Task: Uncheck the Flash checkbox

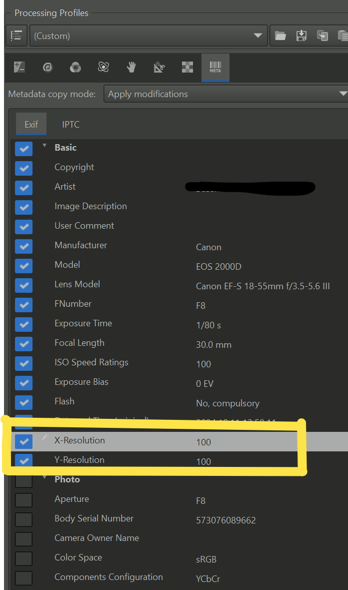Action: [23, 403]
